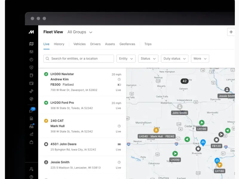Open the Entity filter dropdown
This screenshot has height=179, width=239.
pyautogui.click(x=126, y=58)
